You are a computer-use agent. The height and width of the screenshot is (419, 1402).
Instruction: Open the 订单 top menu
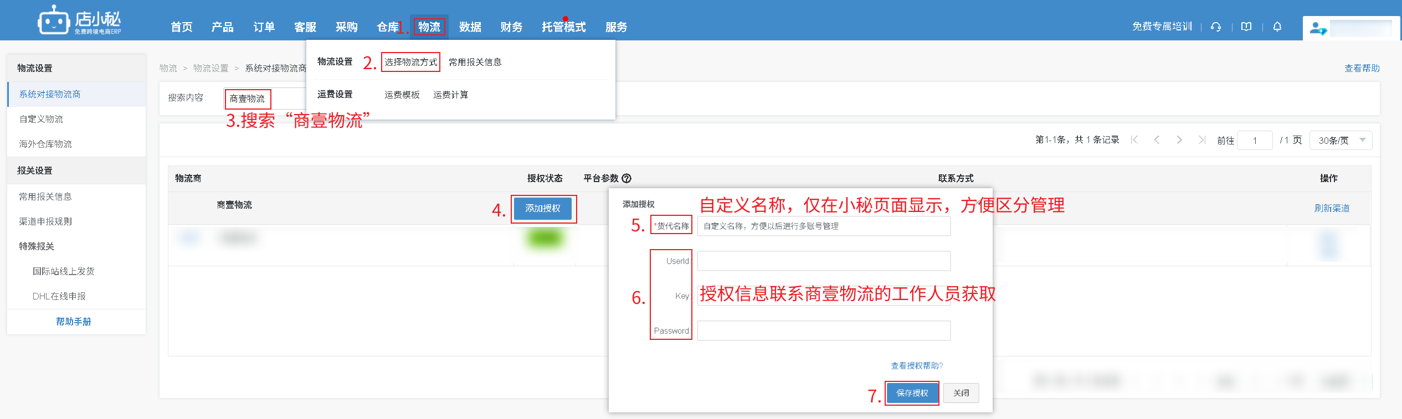tap(264, 27)
